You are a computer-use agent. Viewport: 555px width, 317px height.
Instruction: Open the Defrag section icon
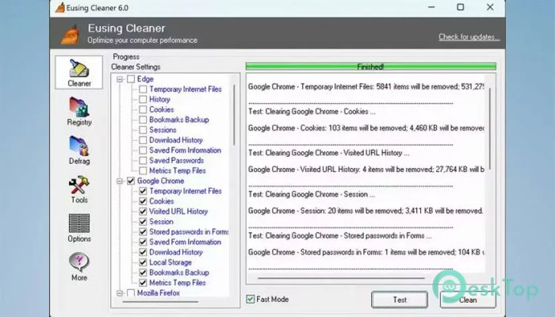[x=79, y=150]
